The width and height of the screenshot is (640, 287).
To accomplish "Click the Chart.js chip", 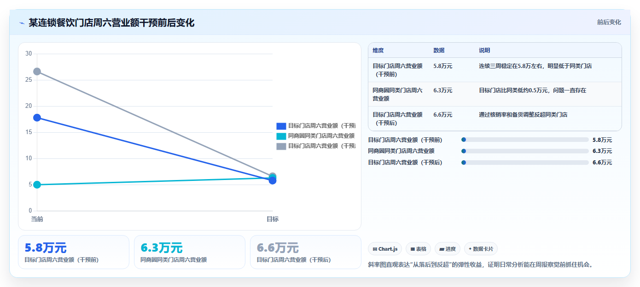I will coord(385,249).
